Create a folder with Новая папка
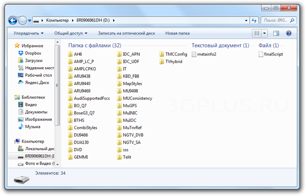This screenshot has height=196, width=306. pyautogui.click(x=177, y=33)
